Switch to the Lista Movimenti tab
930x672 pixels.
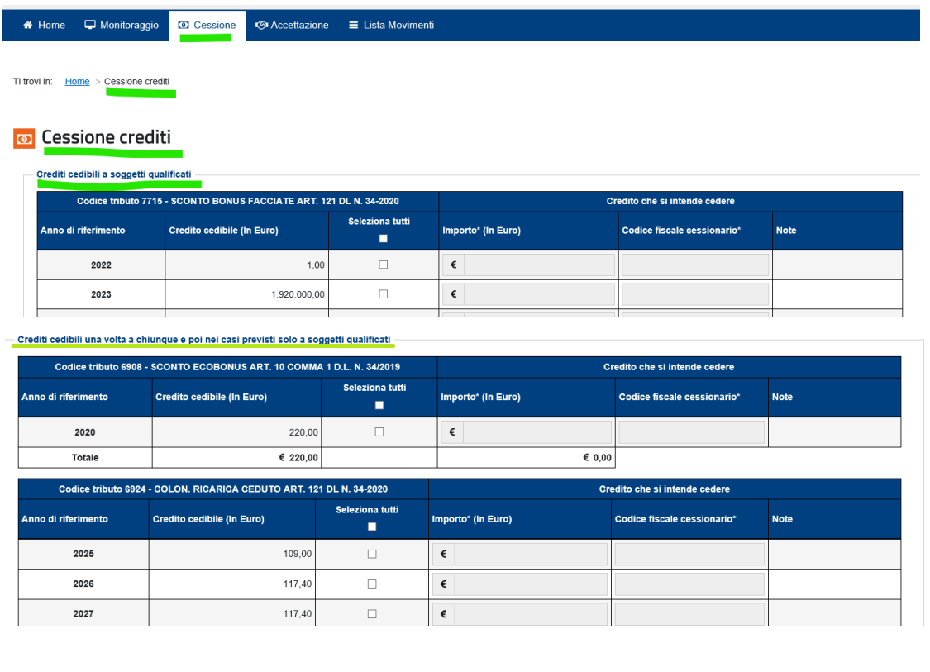pyautogui.click(x=398, y=26)
